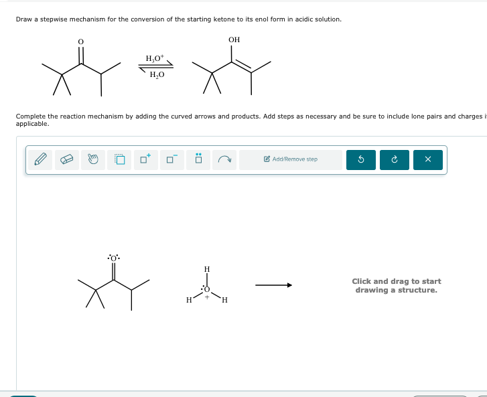
Task: Select the lone pair electrons tool
Action: coord(198,160)
